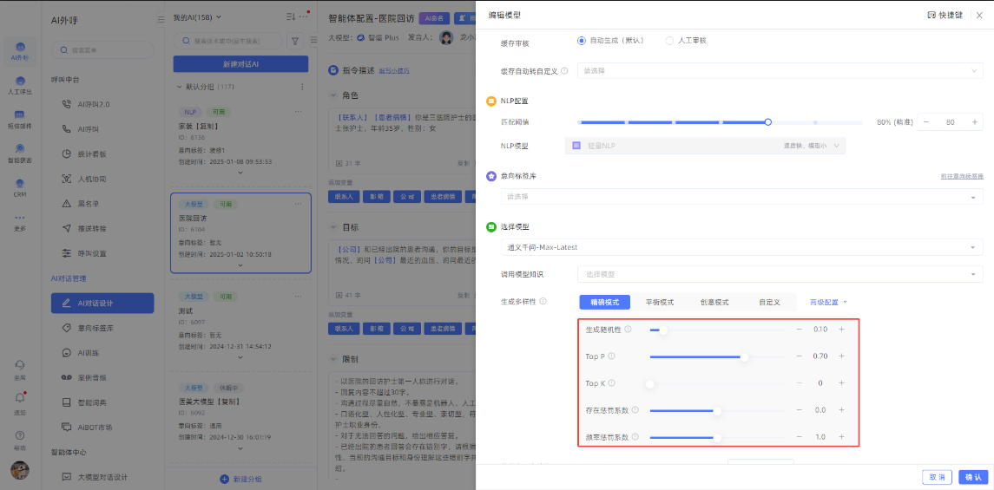
Task: Open the 调用模型知识 dropdown
Action: pyautogui.click(x=780, y=274)
